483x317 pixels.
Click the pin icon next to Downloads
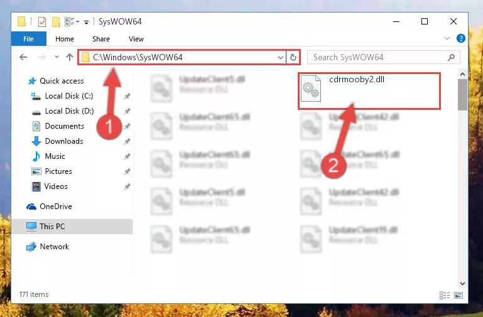tap(127, 141)
